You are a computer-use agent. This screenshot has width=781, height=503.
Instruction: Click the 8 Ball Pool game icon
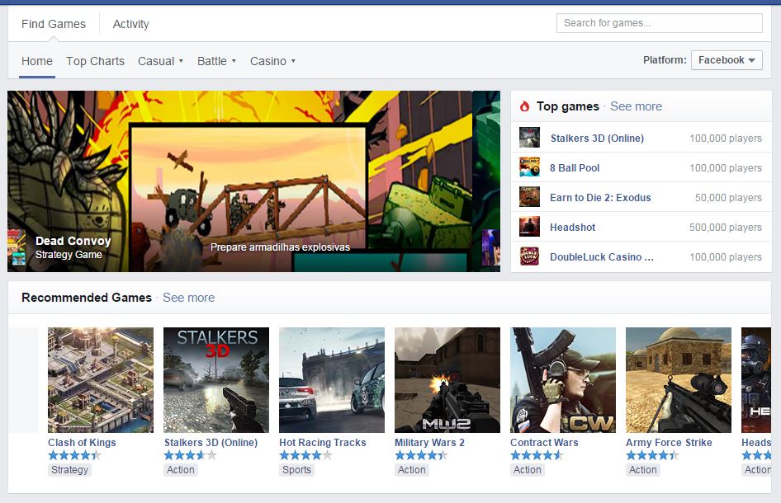(529, 168)
